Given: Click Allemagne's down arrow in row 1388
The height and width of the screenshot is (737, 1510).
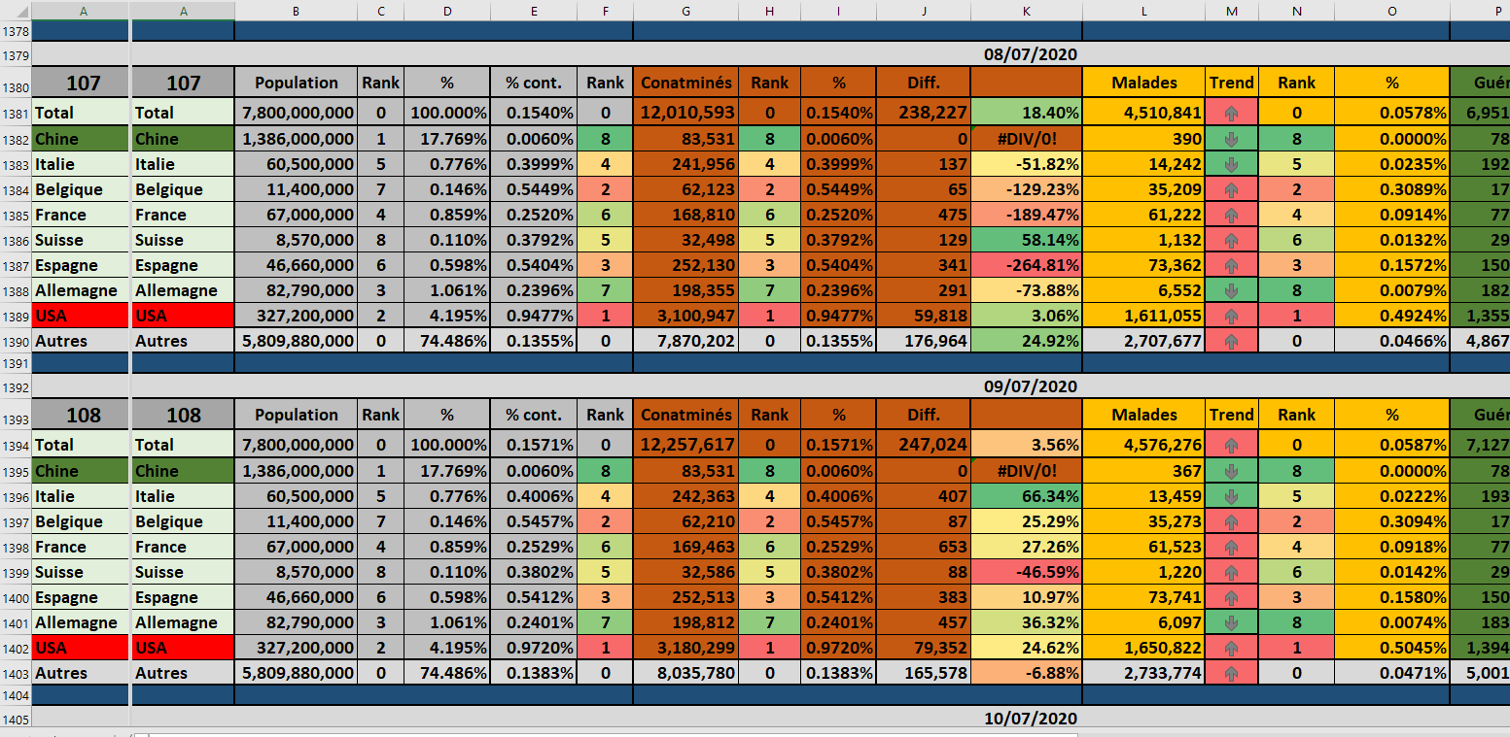Looking at the screenshot, I should (1231, 290).
